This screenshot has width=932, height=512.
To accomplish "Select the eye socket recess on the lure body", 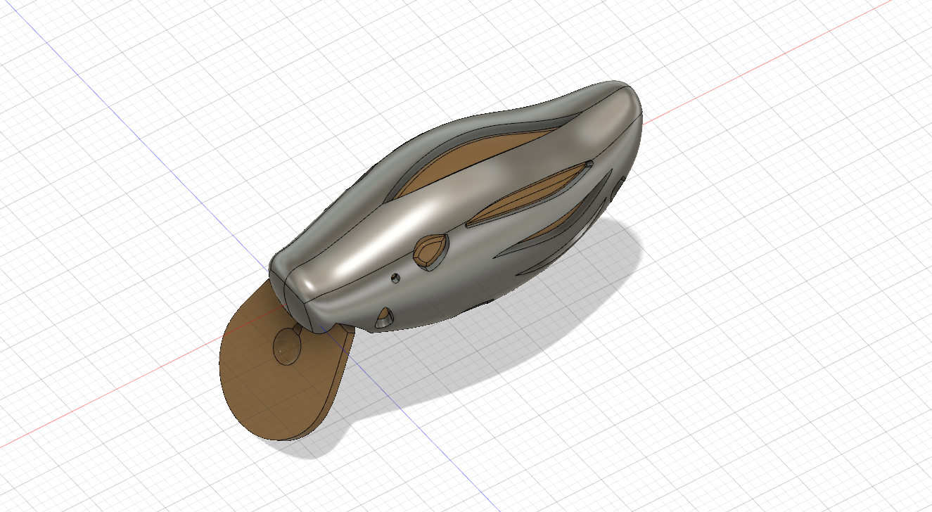I will [x=430, y=252].
